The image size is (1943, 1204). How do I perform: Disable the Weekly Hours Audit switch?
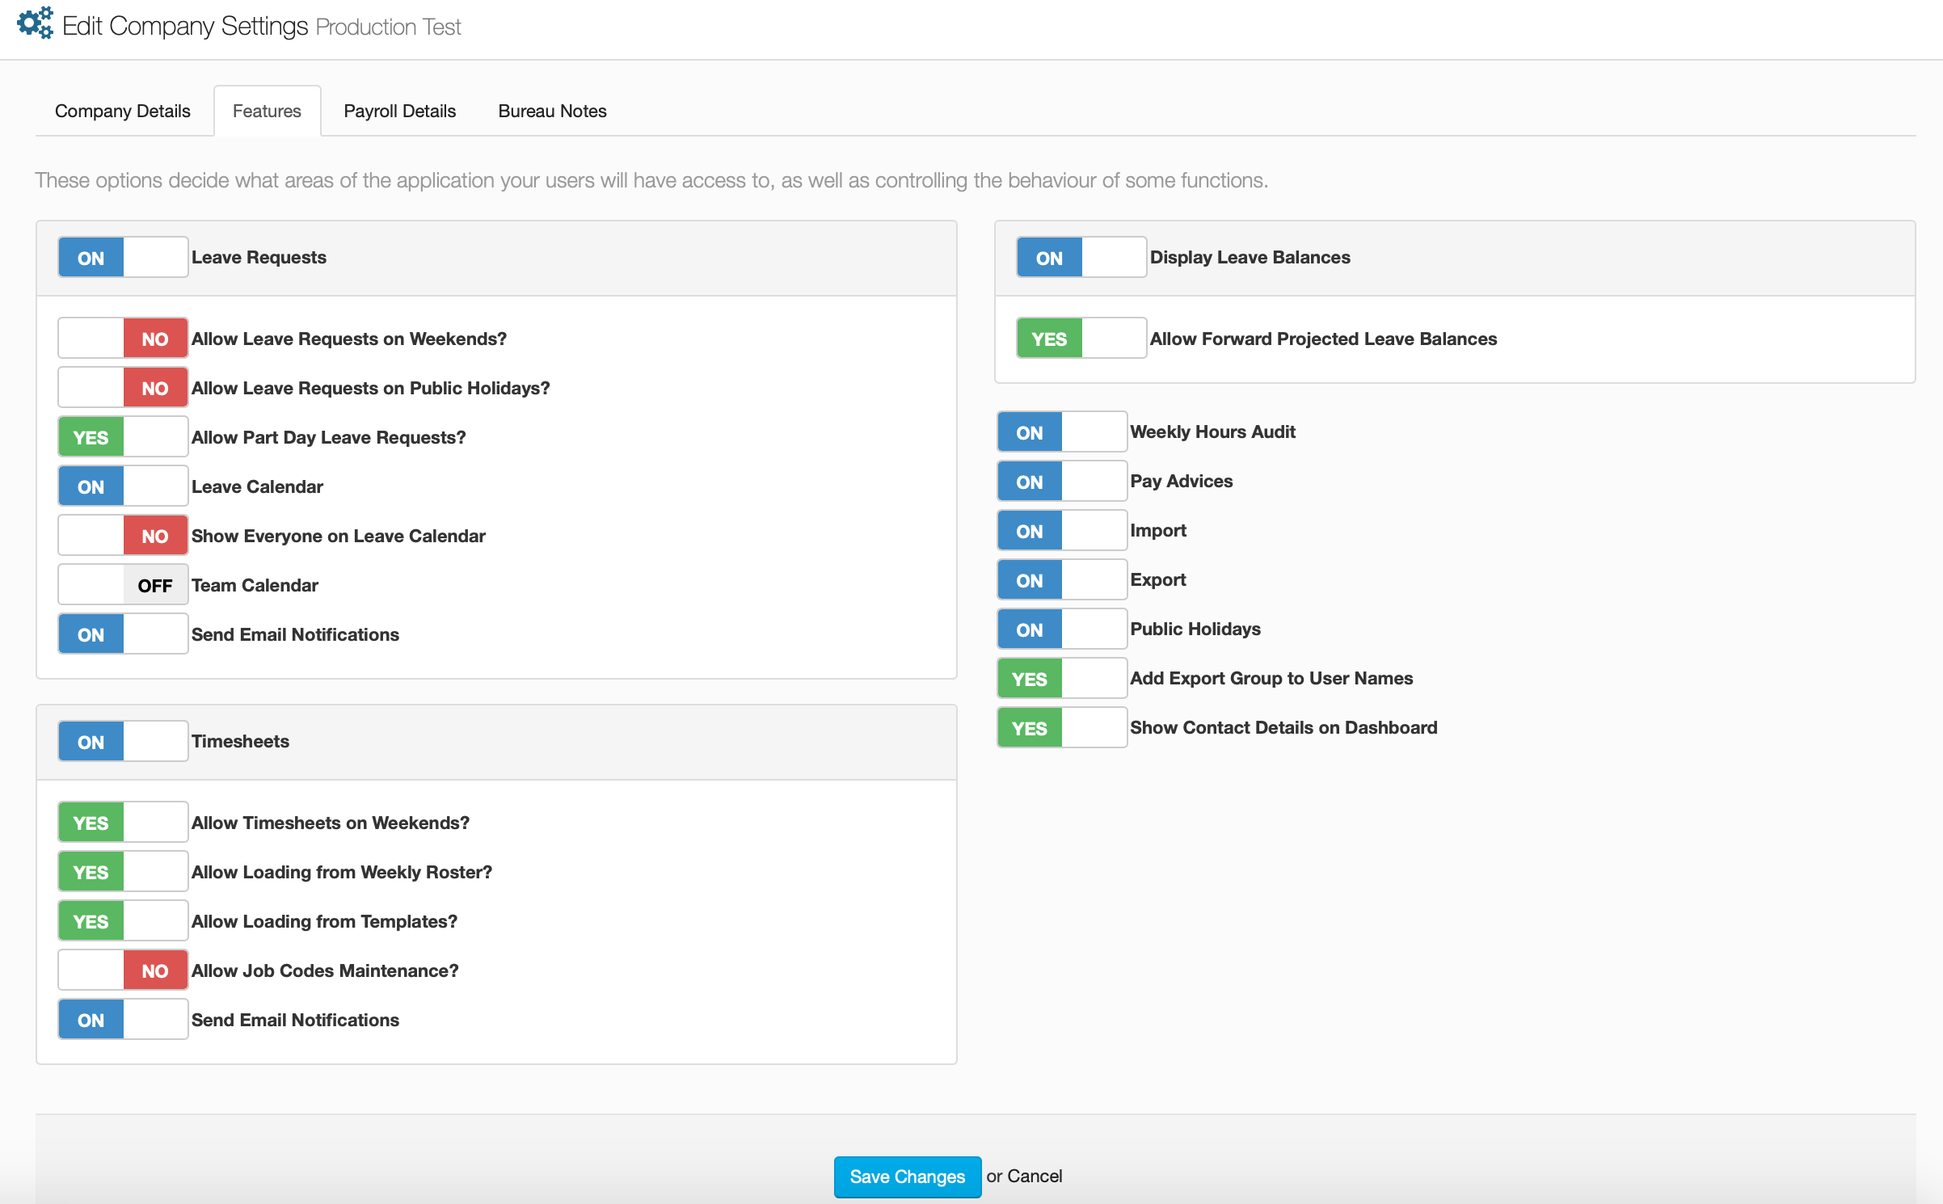point(1061,432)
